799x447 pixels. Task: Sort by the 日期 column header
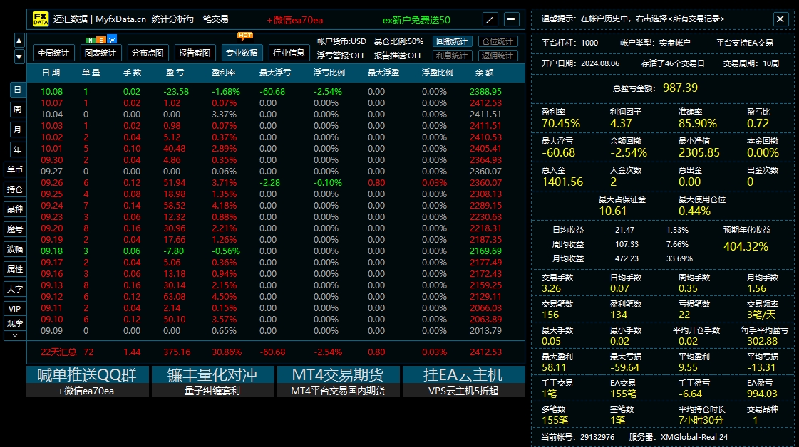pyautogui.click(x=51, y=73)
